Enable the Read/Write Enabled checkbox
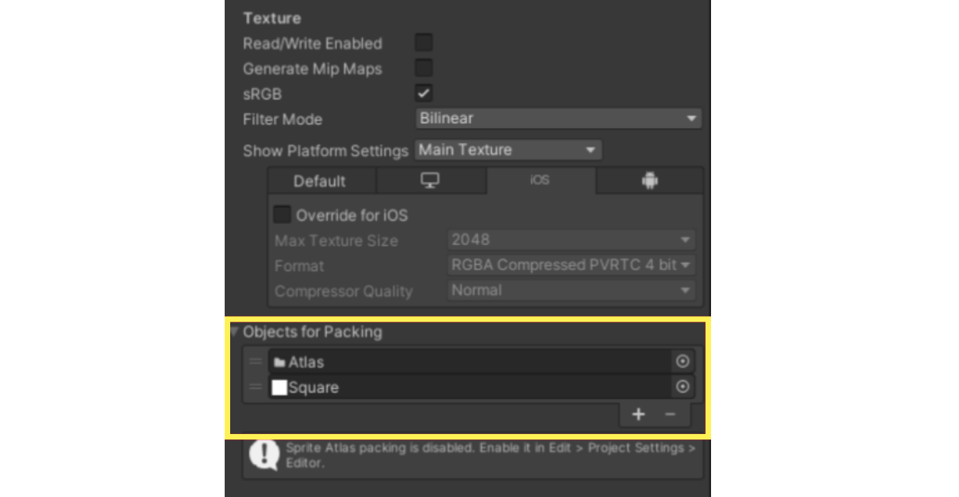 coord(423,42)
